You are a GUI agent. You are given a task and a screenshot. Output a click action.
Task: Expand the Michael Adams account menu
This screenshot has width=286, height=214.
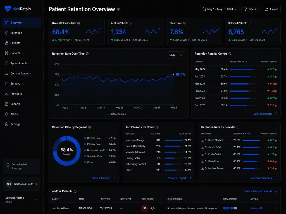click(22, 200)
